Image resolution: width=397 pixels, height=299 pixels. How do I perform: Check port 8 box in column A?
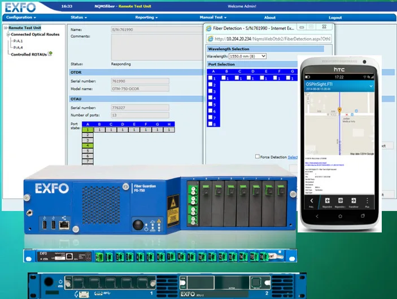pos(210,124)
